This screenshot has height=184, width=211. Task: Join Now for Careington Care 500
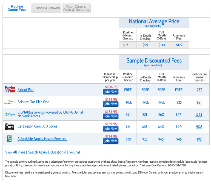coord(111,129)
